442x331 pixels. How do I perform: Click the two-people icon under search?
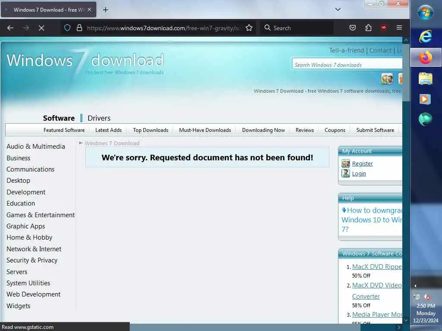pos(387,79)
